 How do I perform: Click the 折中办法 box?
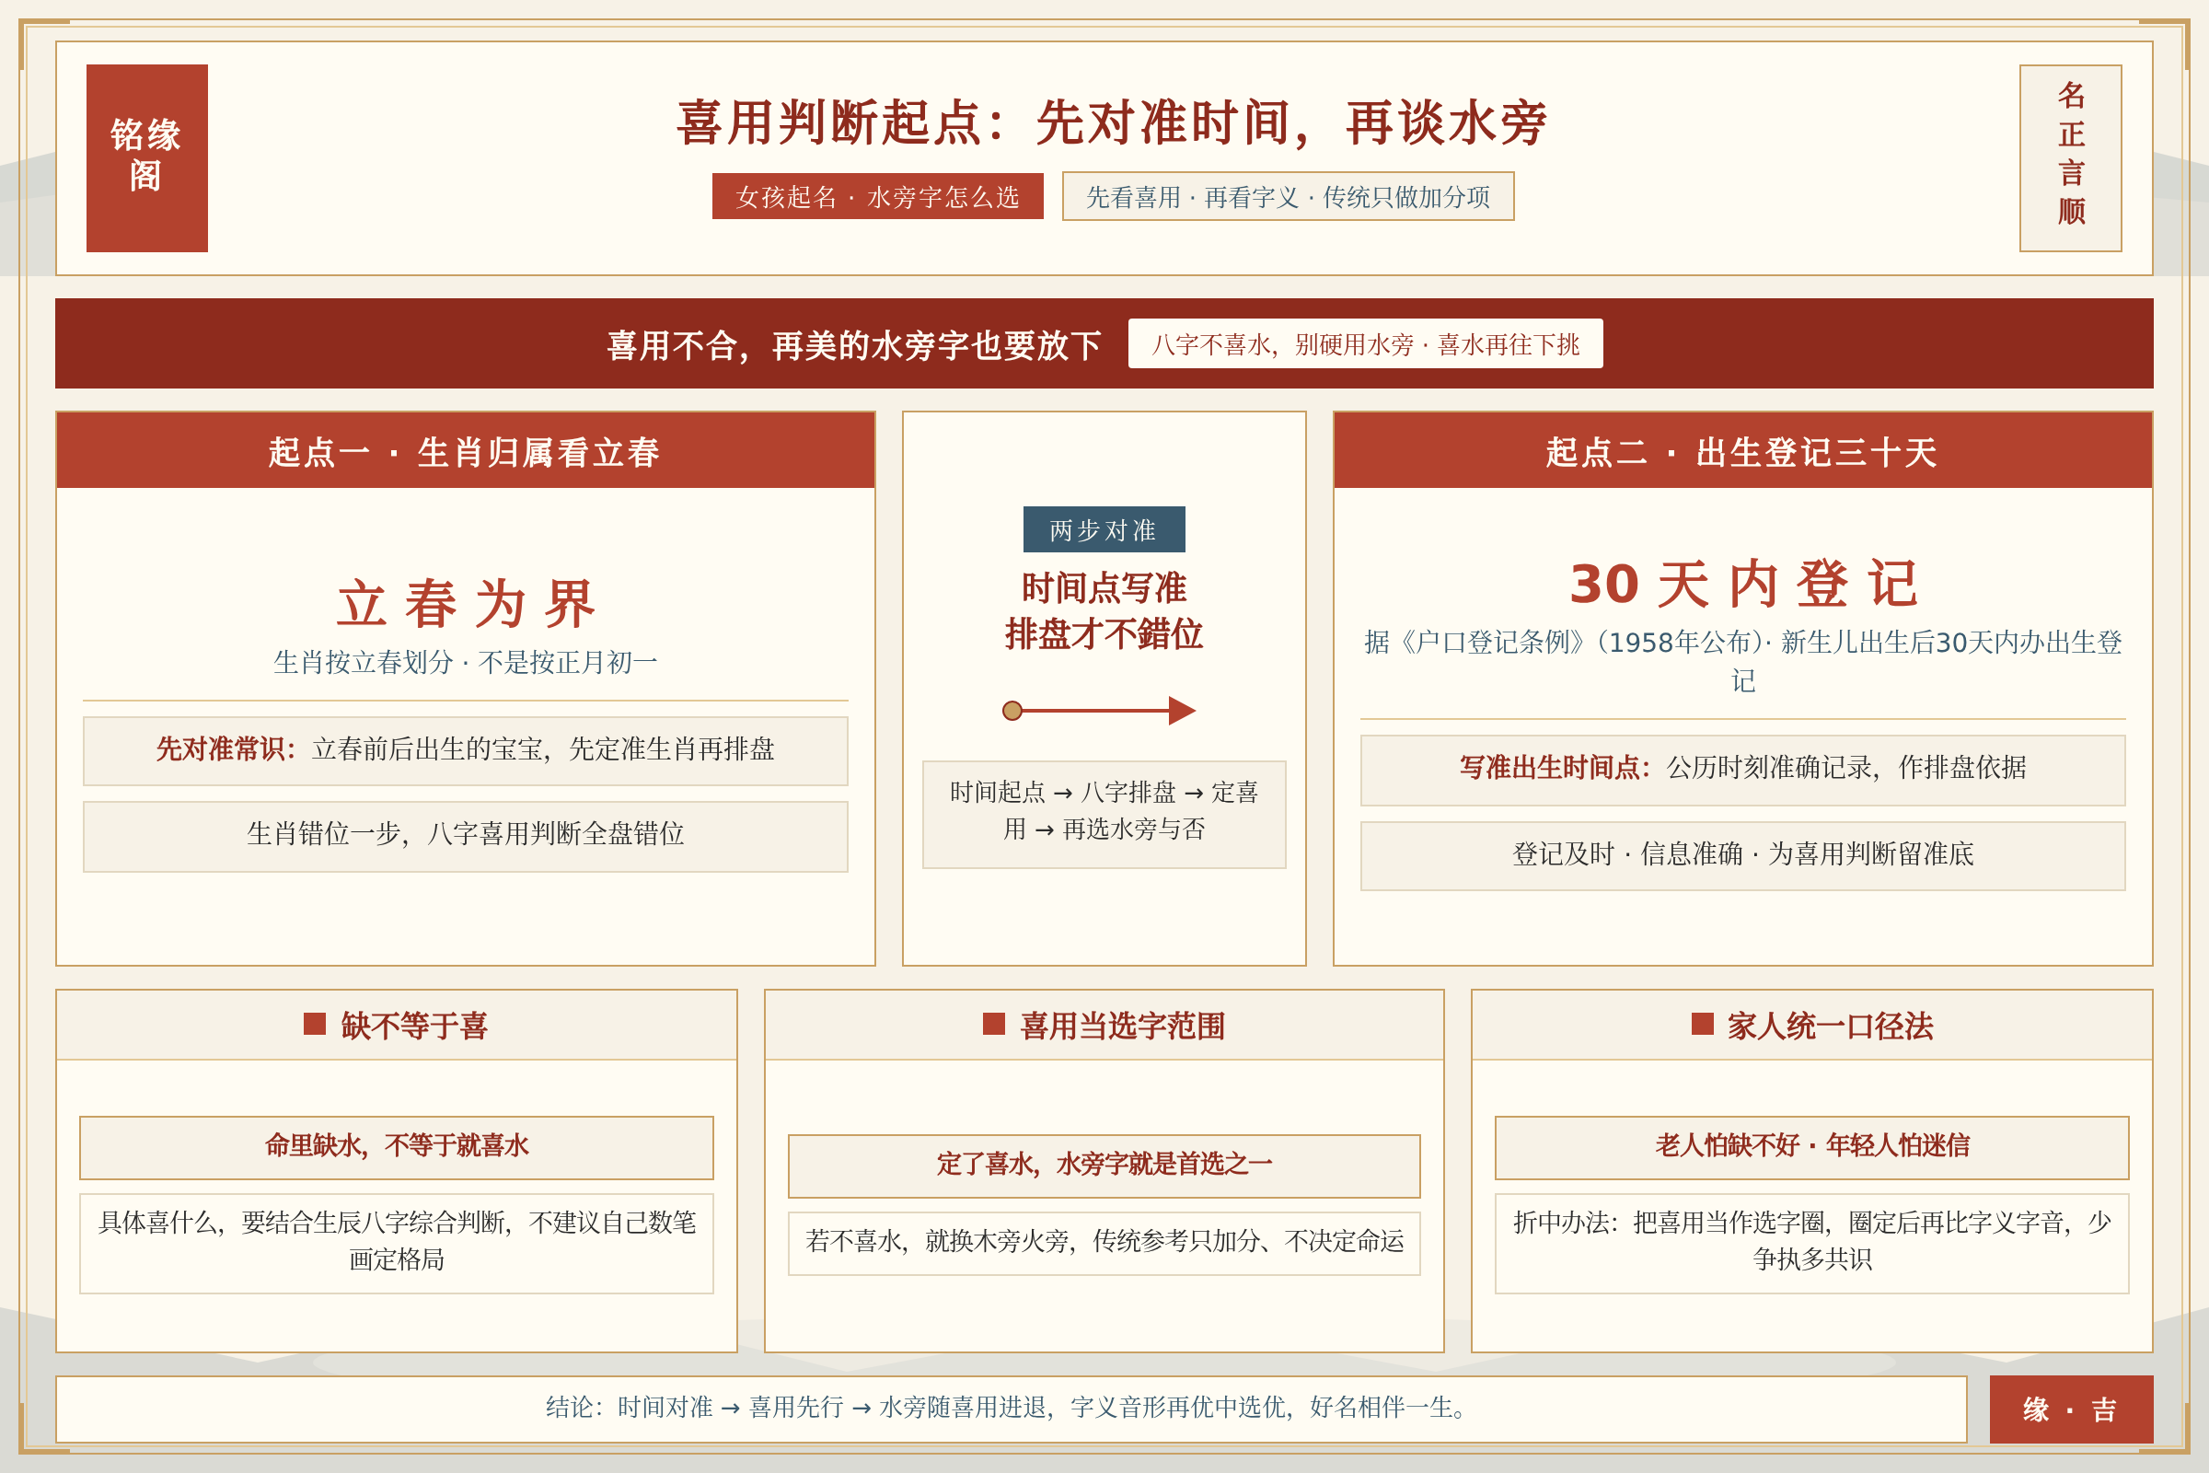[1811, 1243]
